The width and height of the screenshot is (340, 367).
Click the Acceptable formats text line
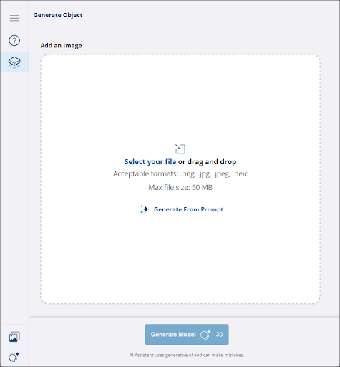pos(180,173)
